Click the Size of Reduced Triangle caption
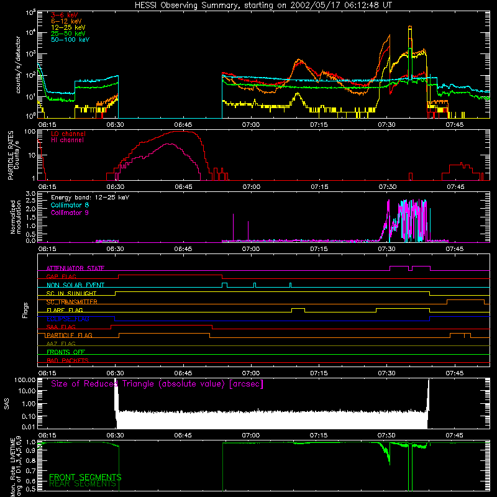Screen dimensions: 497x497 pos(157,384)
